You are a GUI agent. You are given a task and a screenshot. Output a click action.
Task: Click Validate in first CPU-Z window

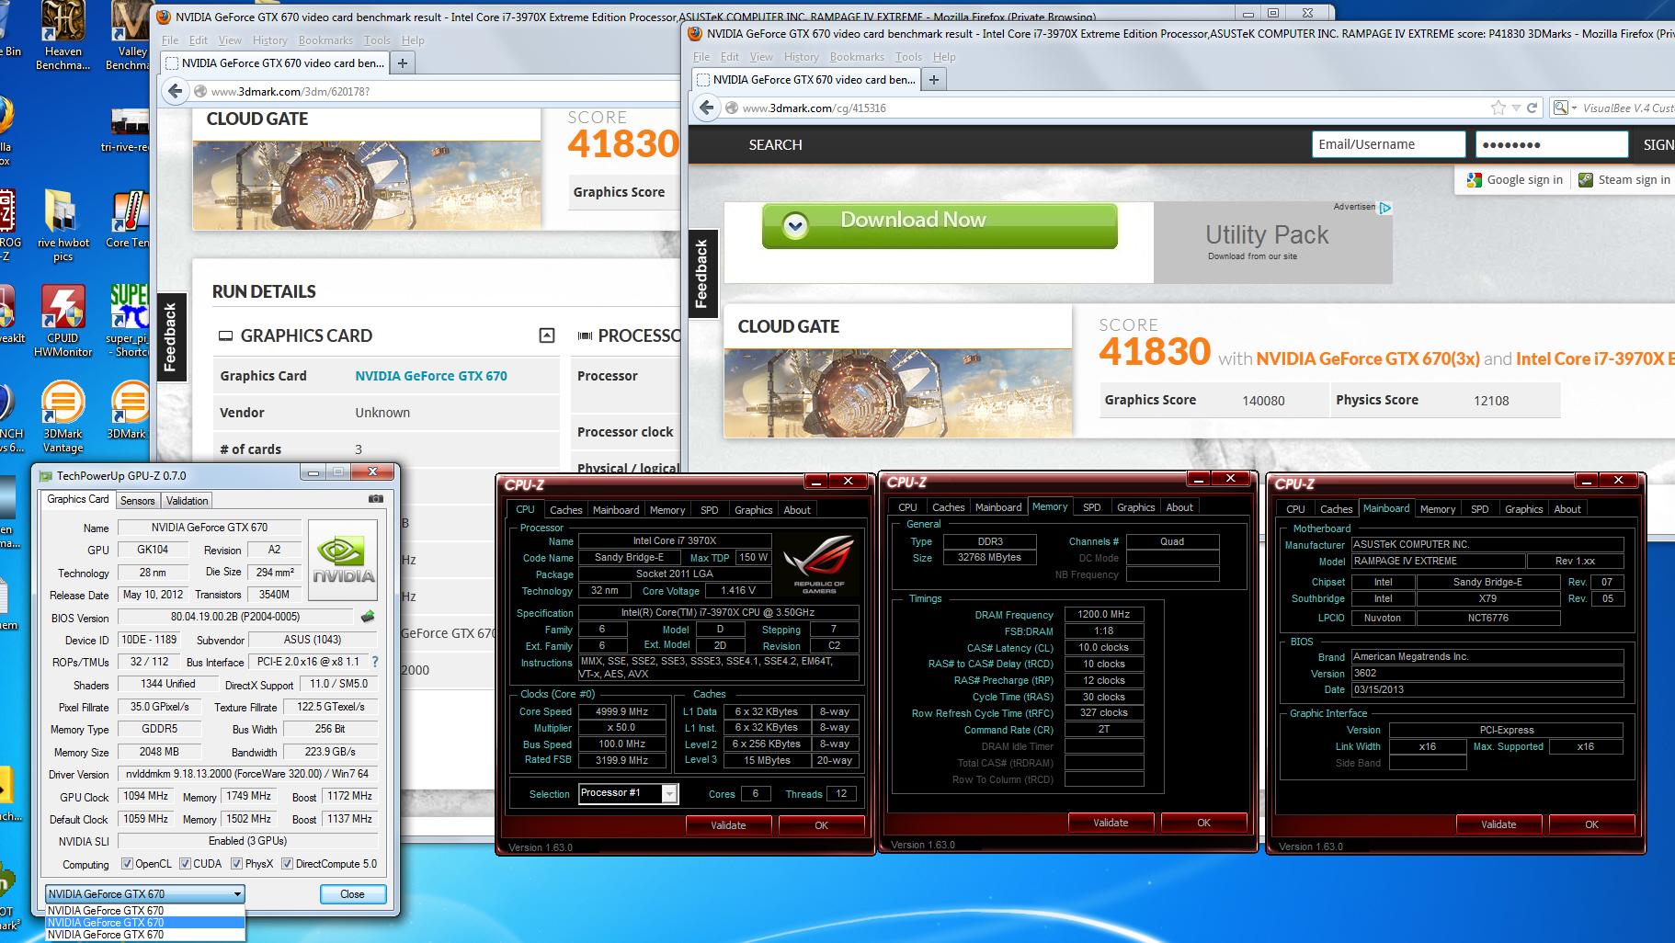click(x=728, y=824)
